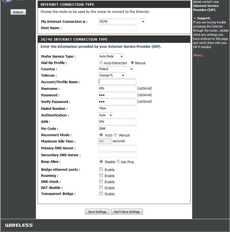Open the Prefer Service Type dropdown
The image size is (230, 232).
[x=111, y=56]
